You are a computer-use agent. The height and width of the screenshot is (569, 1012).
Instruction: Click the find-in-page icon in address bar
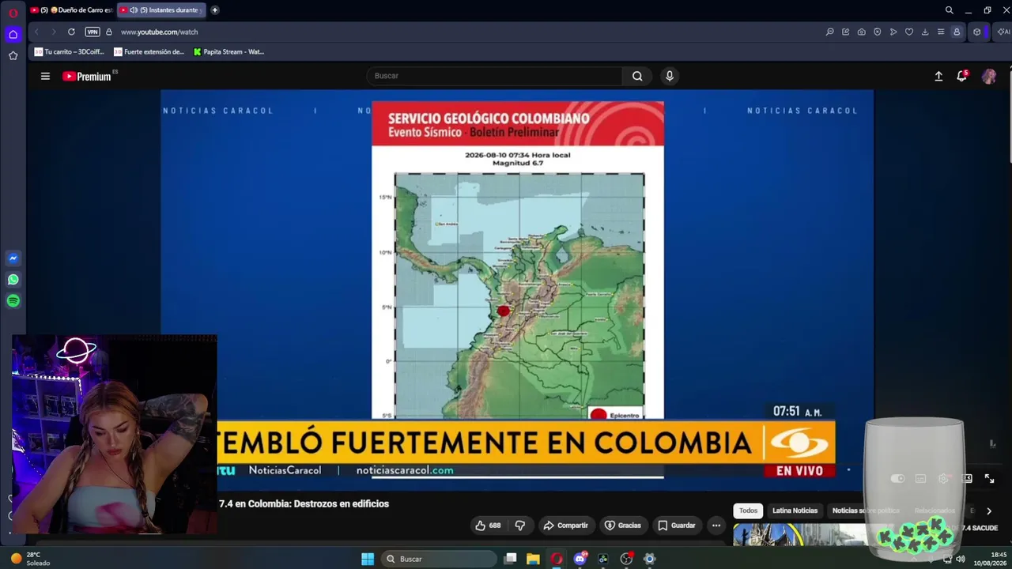[x=829, y=32]
